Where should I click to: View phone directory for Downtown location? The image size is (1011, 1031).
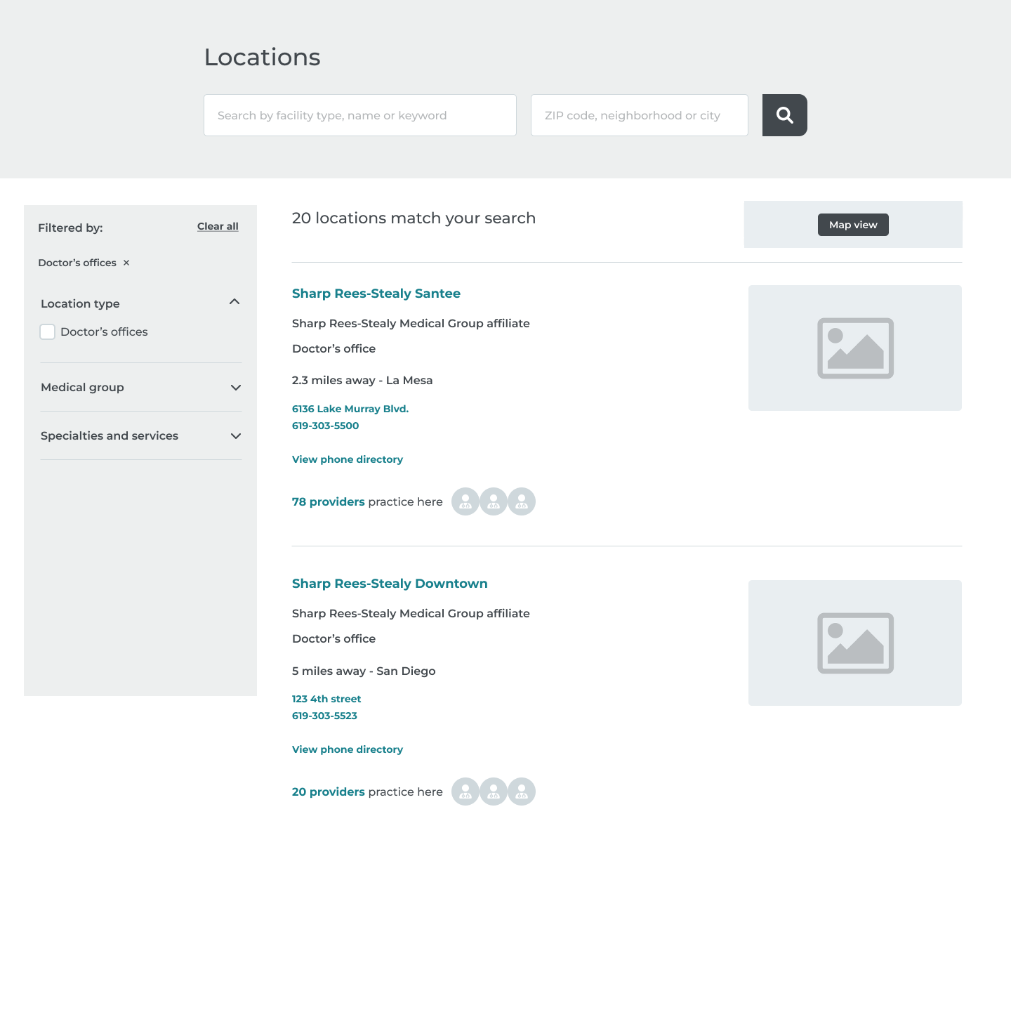point(348,749)
